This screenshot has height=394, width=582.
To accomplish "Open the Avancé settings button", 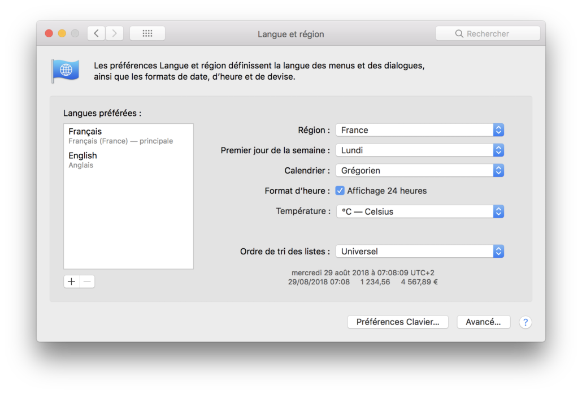I will pos(483,322).
